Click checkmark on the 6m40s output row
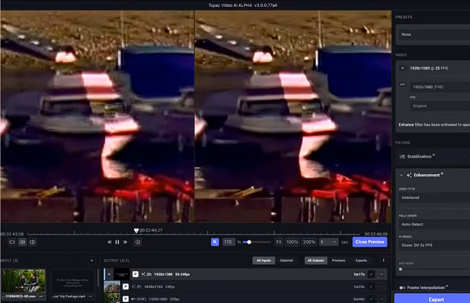This screenshot has width=470, height=303. [x=371, y=299]
